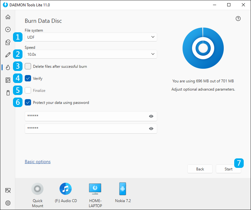
Task: Click the Basic options link
Action: 38,162
